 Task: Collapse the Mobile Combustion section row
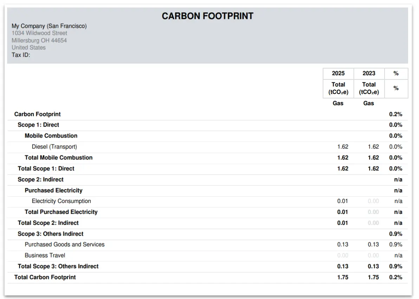click(x=51, y=136)
